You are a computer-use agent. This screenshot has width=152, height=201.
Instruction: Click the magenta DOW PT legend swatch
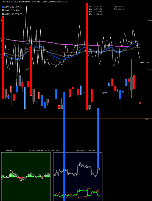click(x=3, y=14)
